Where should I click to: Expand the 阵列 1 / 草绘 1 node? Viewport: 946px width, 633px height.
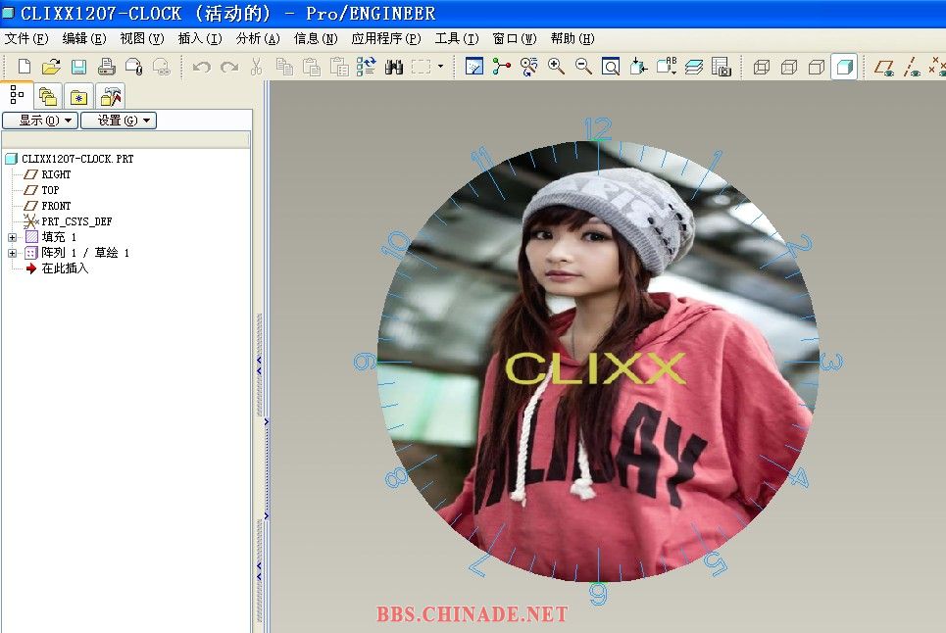12,253
